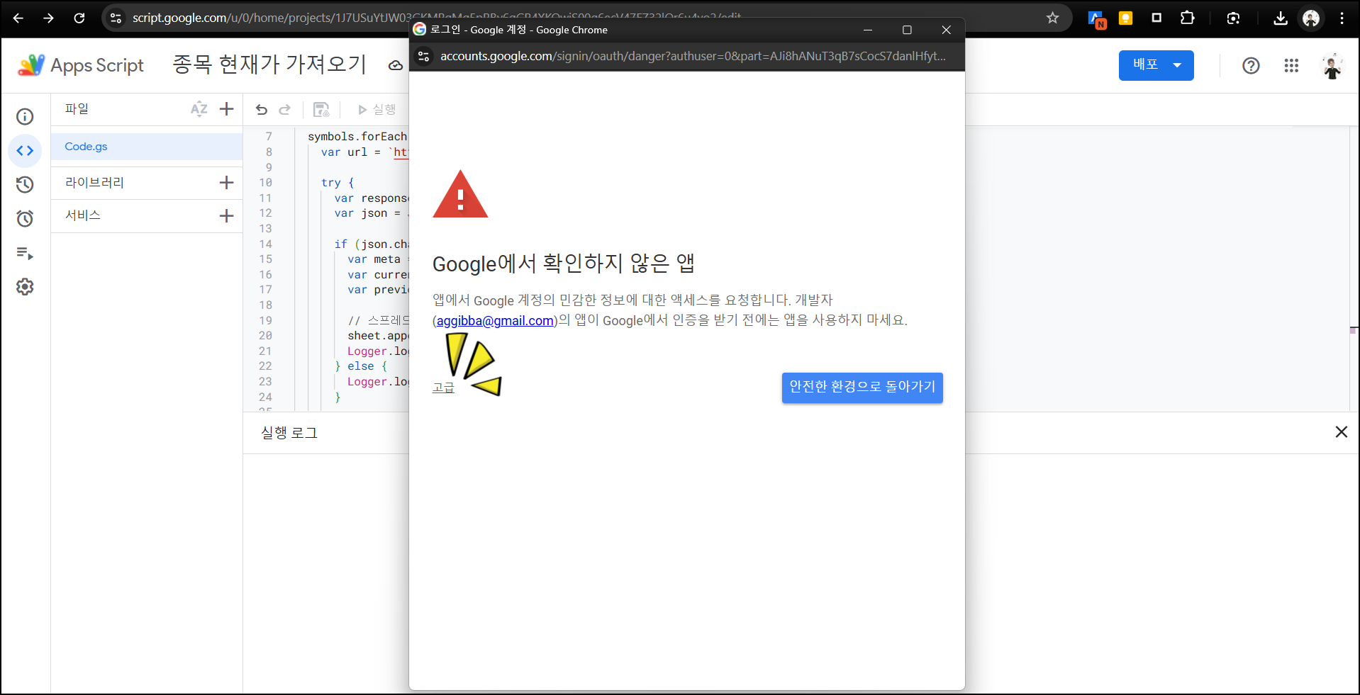This screenshot has width=1360, height=695.
Task: Click the 고급 advanced link
Action: 444,388
